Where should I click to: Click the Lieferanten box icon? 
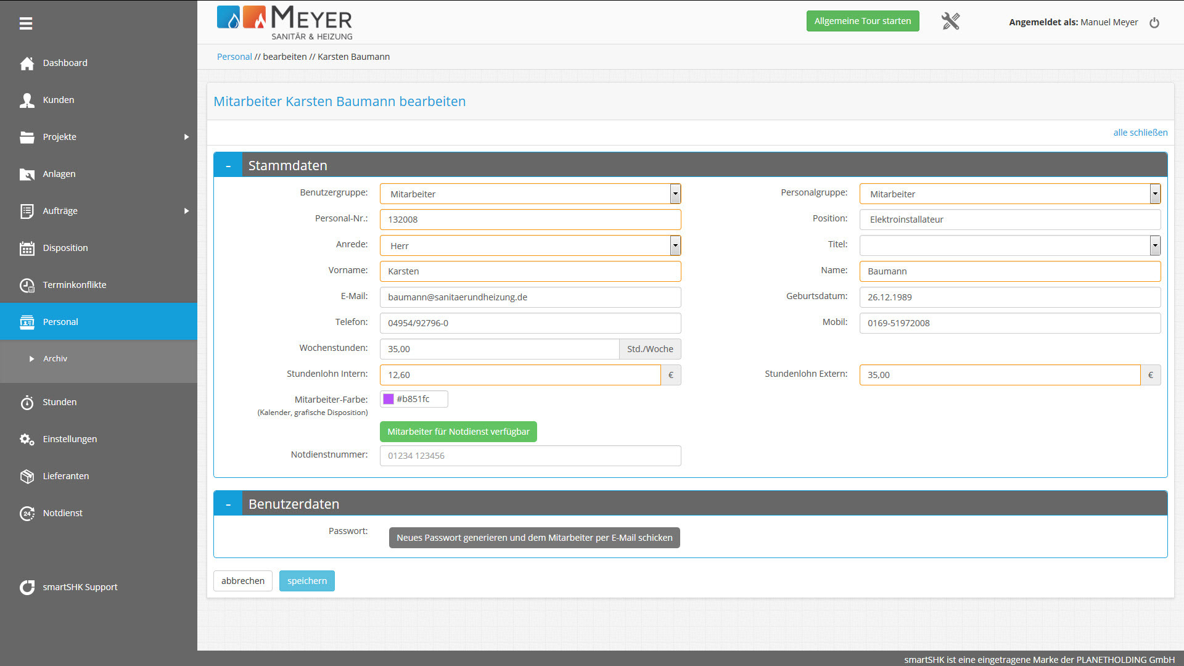pyautogui.click(x=27, y=476)
